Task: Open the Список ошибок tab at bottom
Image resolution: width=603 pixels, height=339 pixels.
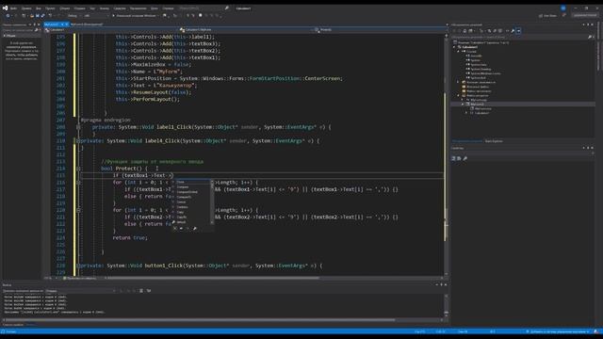Action: [13, 325]
